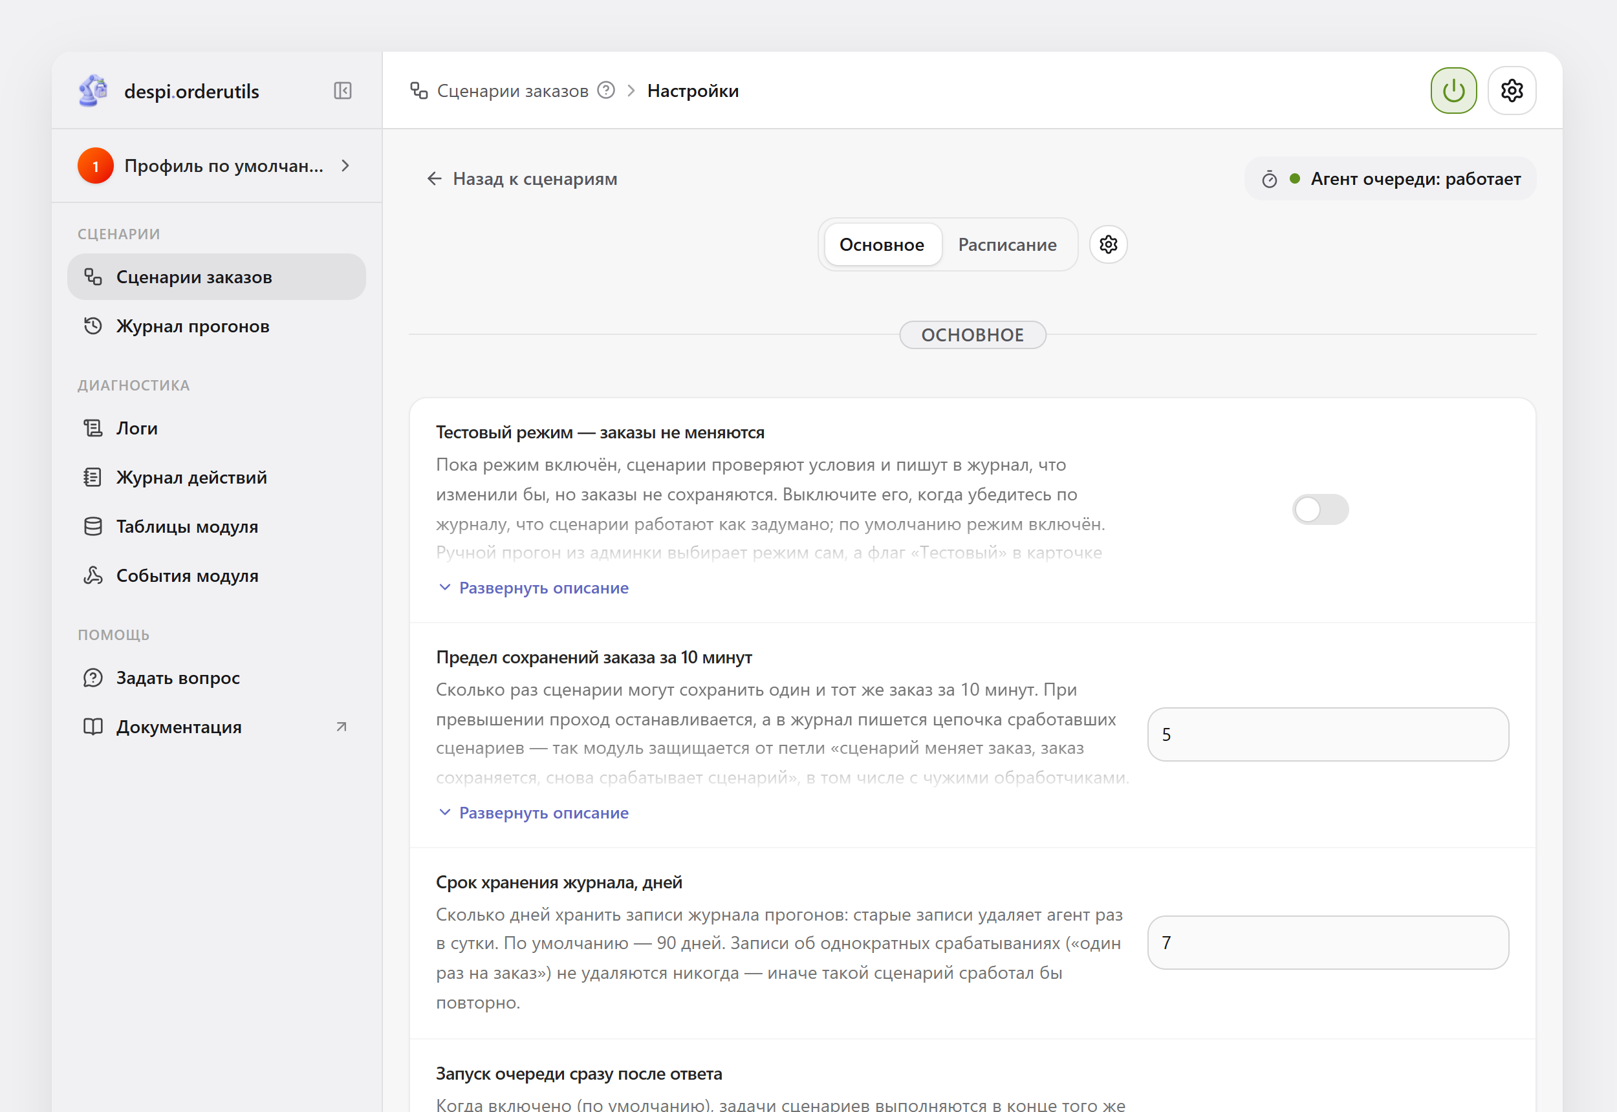This screenshot has height=1112, width=1617.
Task: Open События модуля section
Action: point(216,575)
